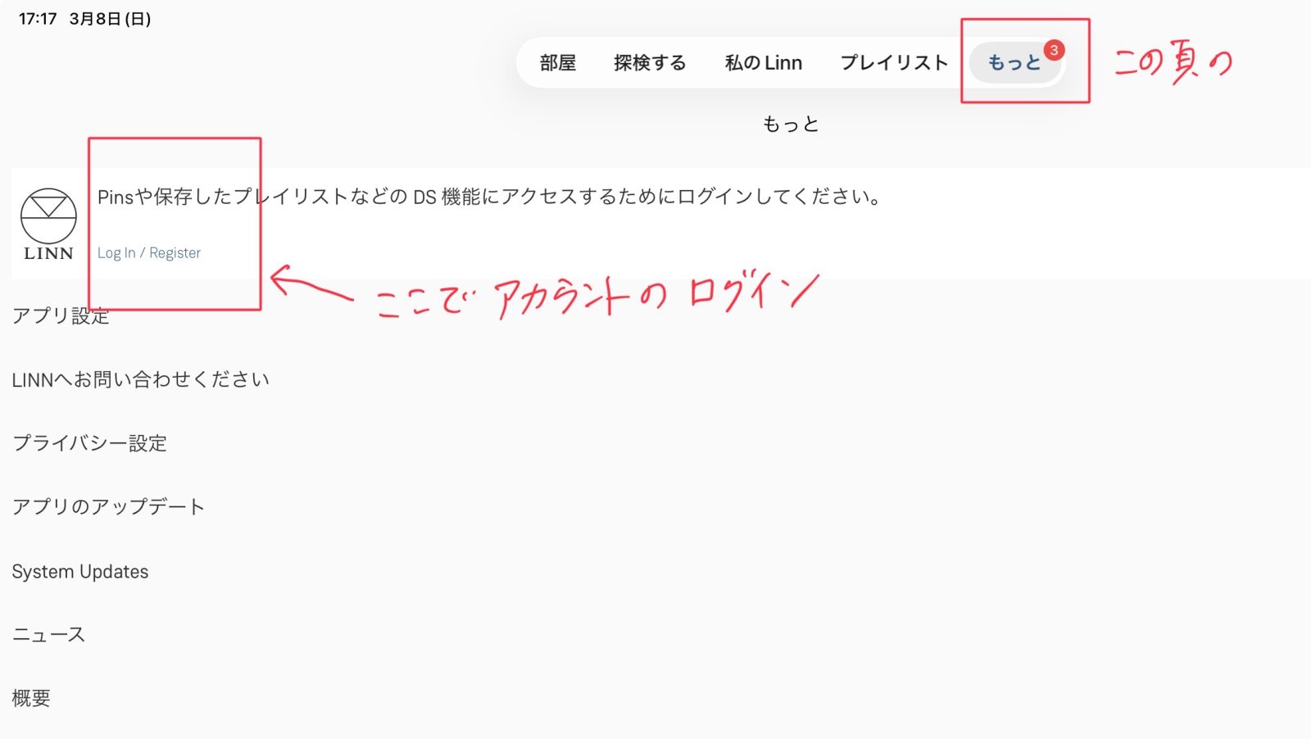
Task: Select the もっと tab
Action: (x=1013, y=63)
